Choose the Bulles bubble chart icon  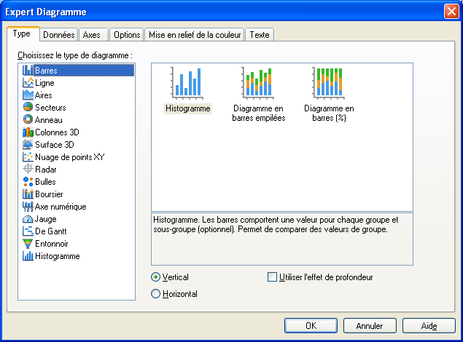(x=28, y=182)
